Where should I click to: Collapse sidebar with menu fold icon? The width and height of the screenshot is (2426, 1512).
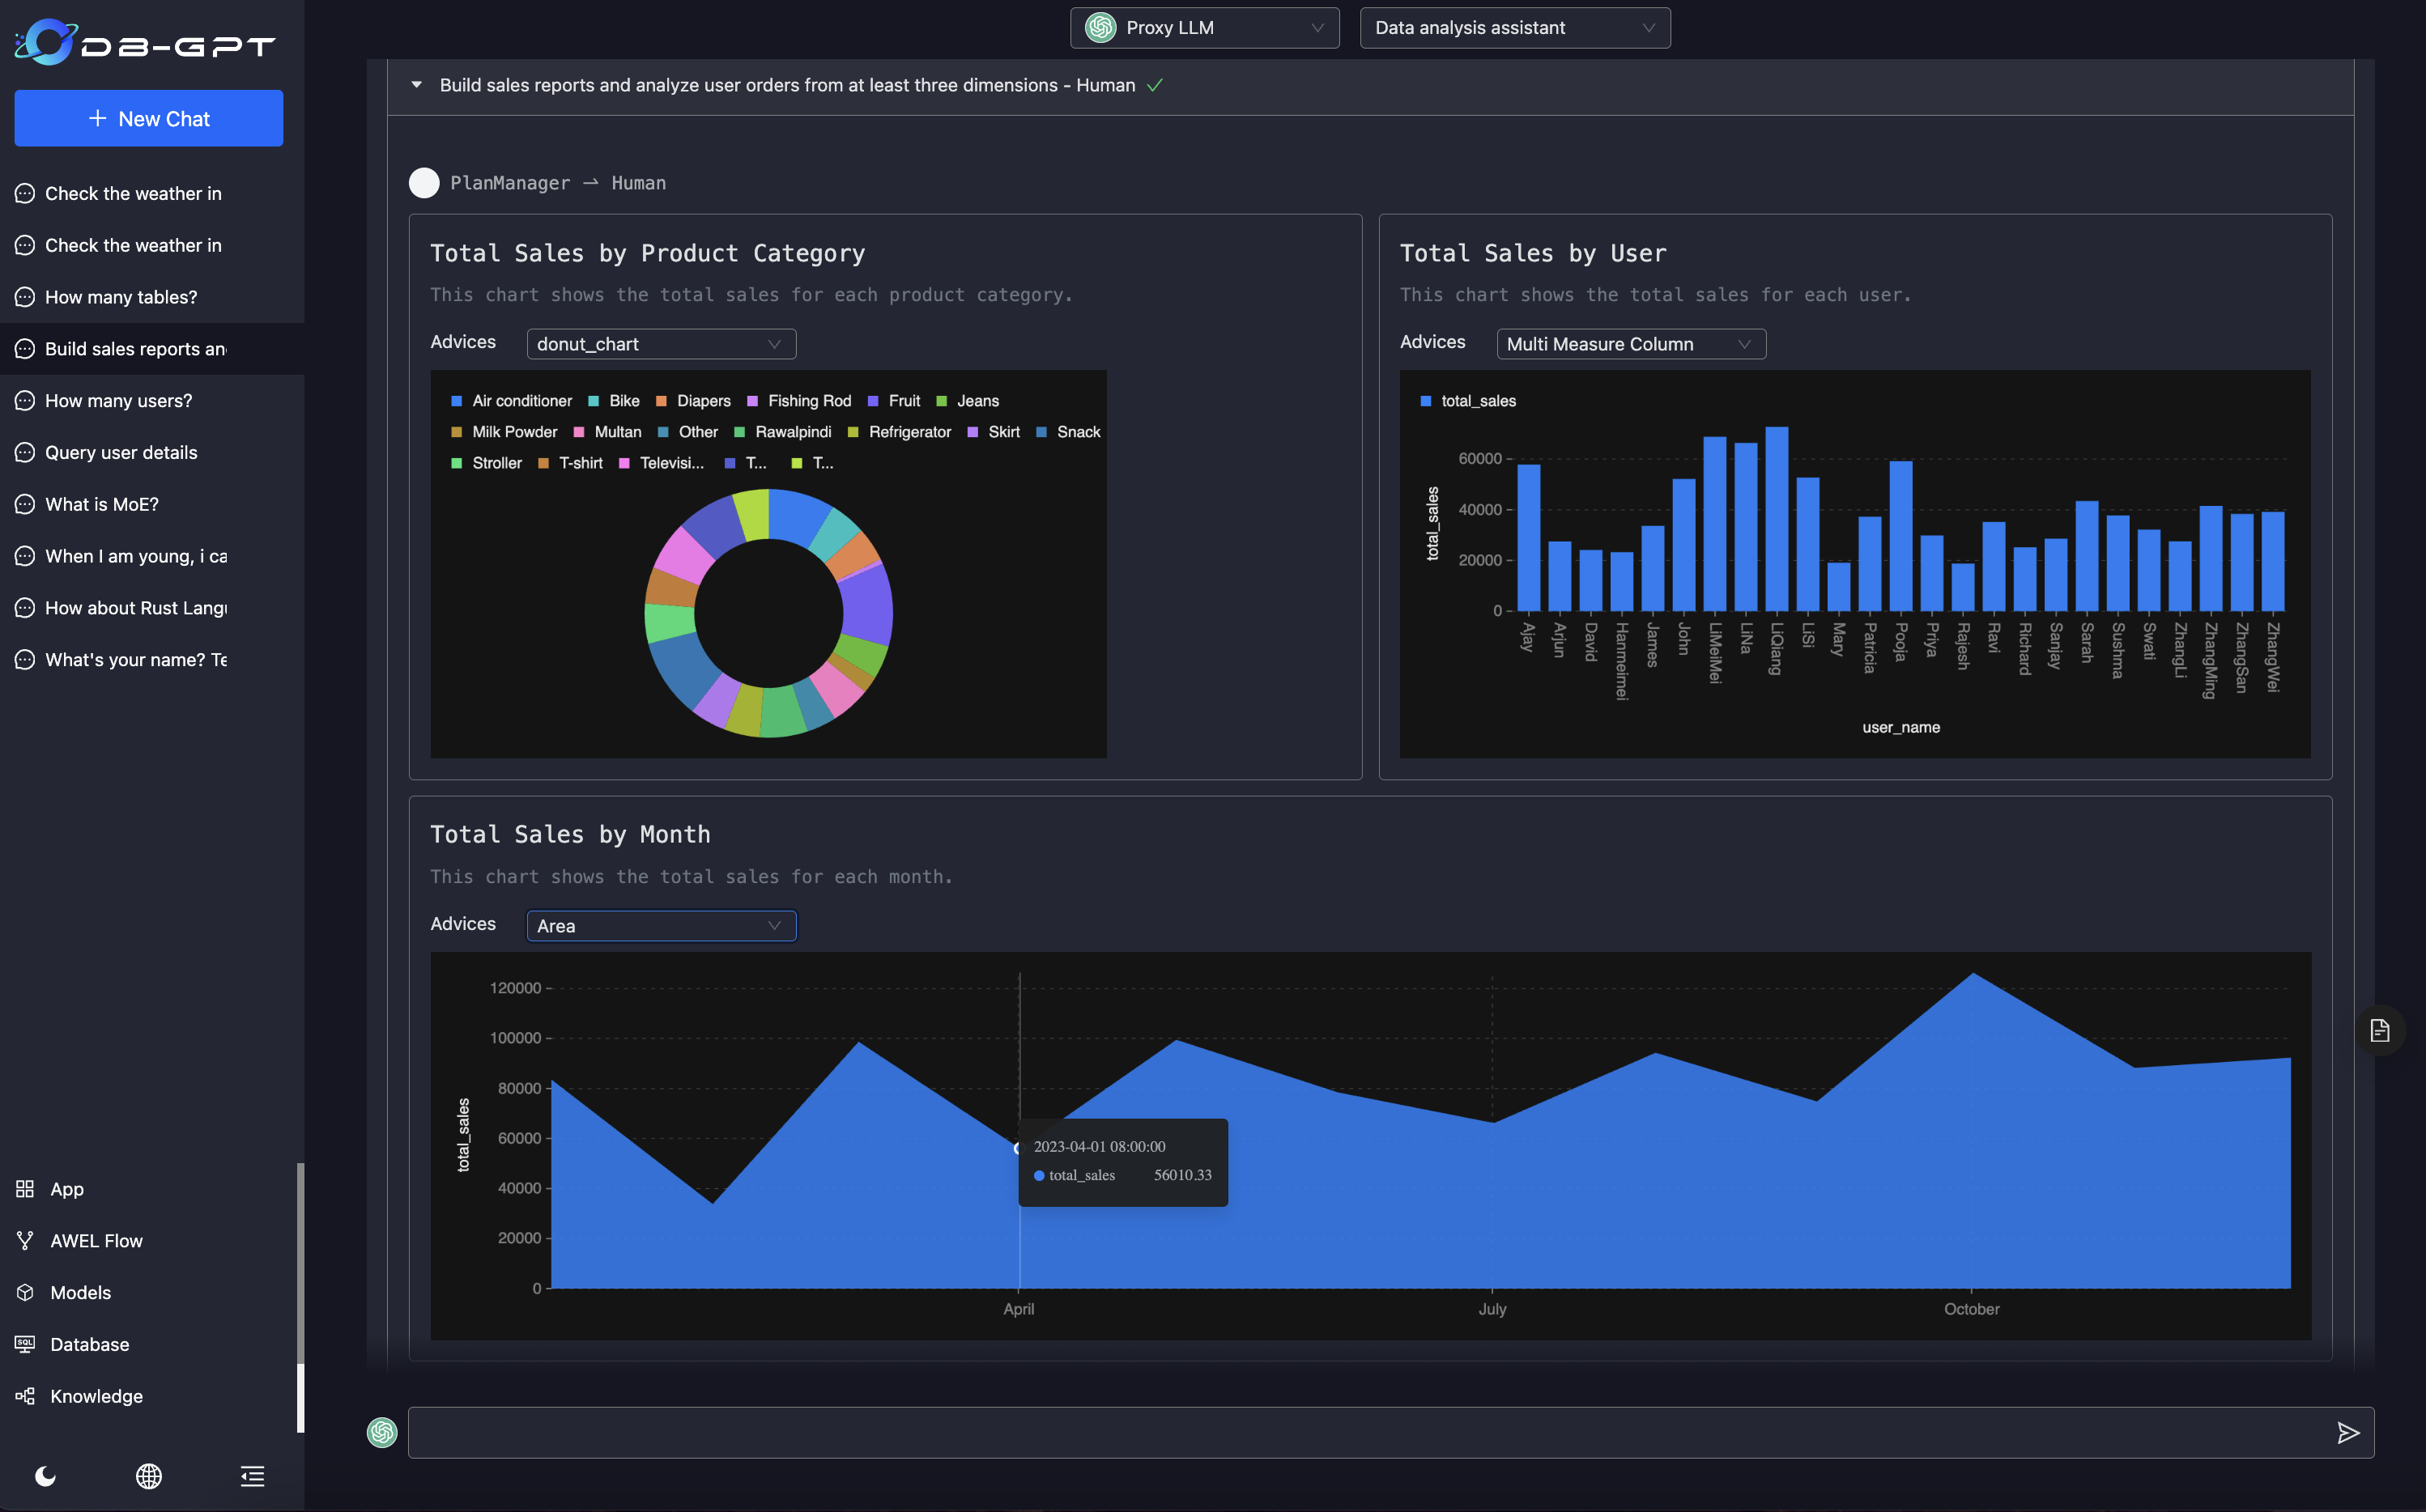(x=252, y=1476)
